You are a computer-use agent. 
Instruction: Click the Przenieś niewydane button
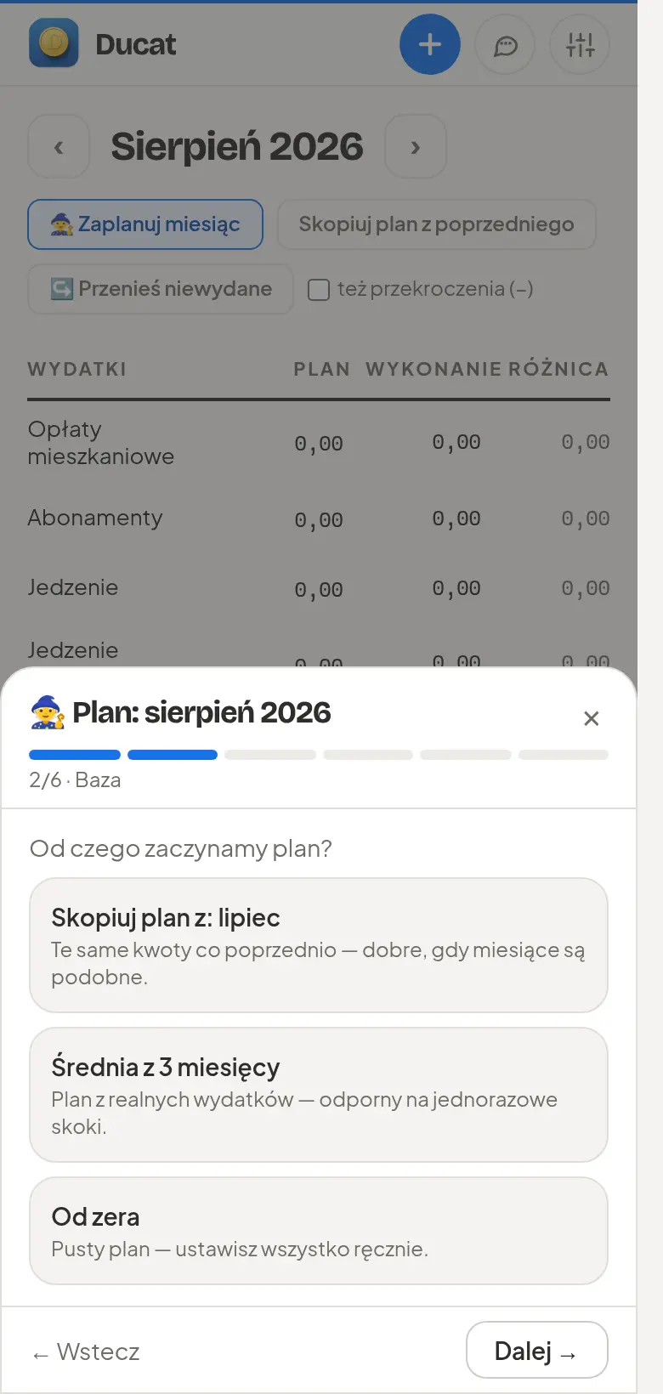[161, 289]
